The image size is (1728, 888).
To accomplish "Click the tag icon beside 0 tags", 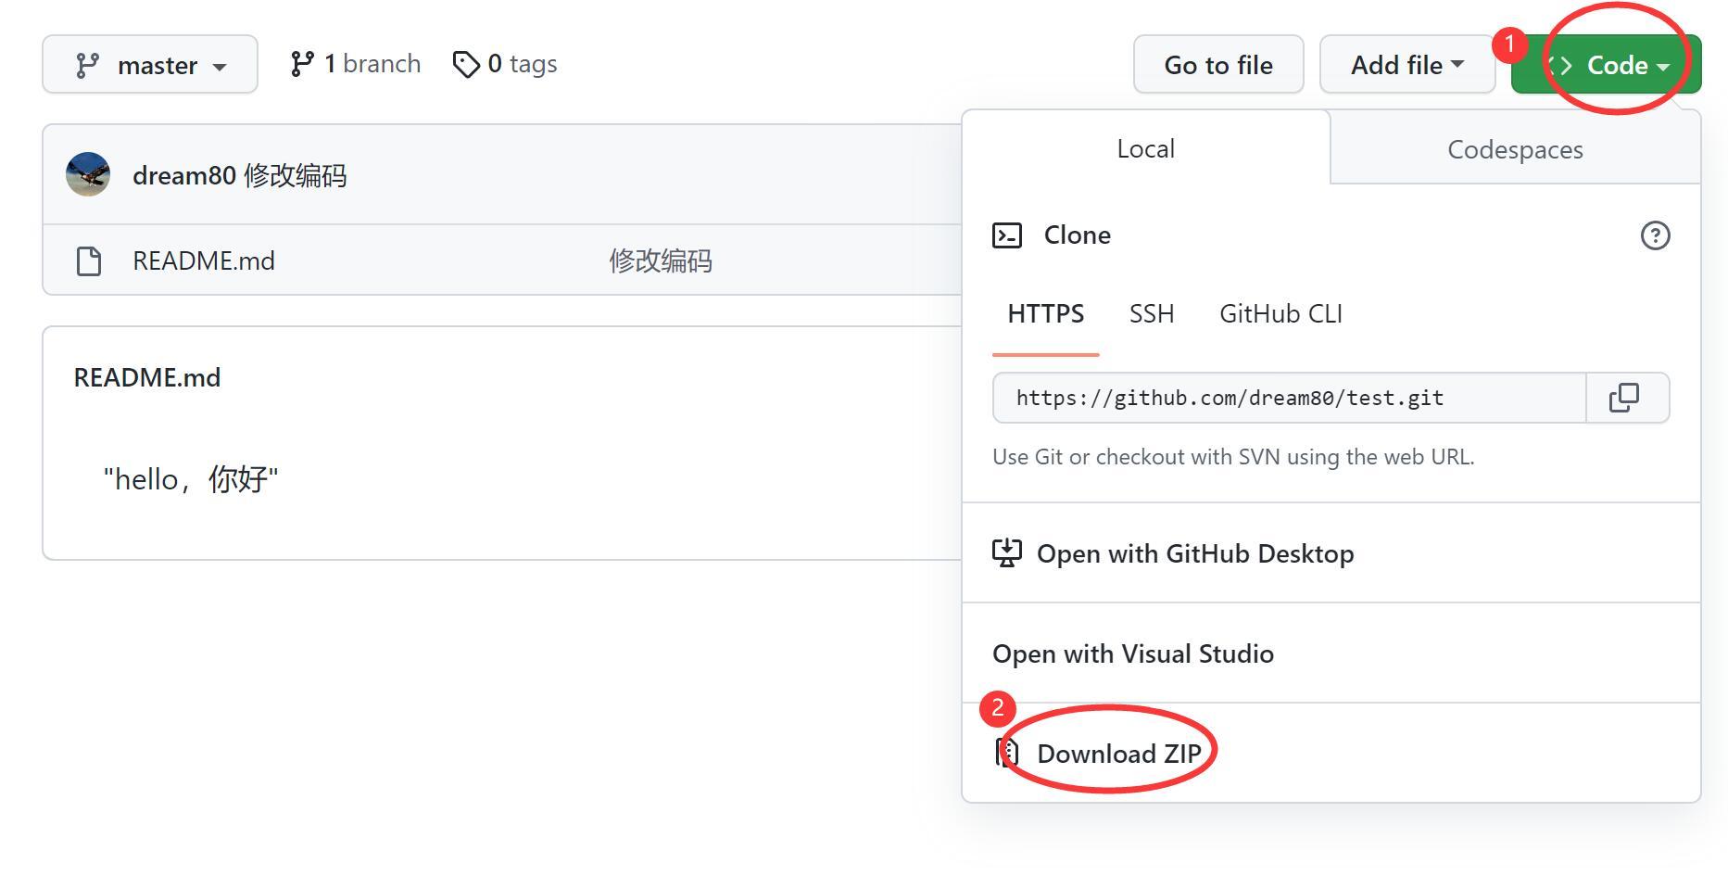I will pyautogui.click(x=465, y=64).
